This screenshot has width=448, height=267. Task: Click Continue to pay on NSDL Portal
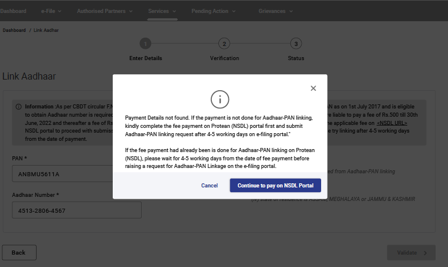tap(275, 186)
